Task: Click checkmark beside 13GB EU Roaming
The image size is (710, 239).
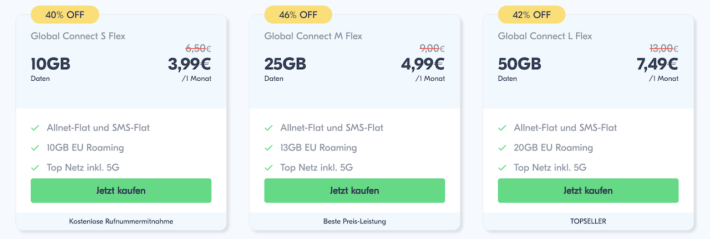Action: coord(268,148)
